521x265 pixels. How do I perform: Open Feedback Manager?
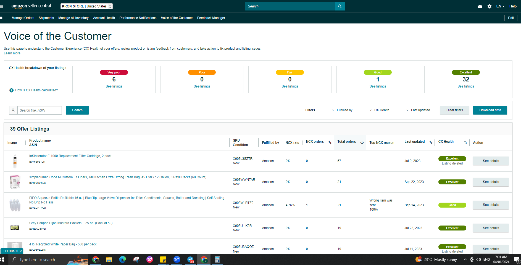211,18
